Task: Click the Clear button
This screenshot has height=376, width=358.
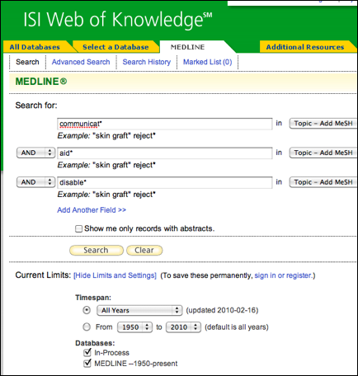Action: 144,250
